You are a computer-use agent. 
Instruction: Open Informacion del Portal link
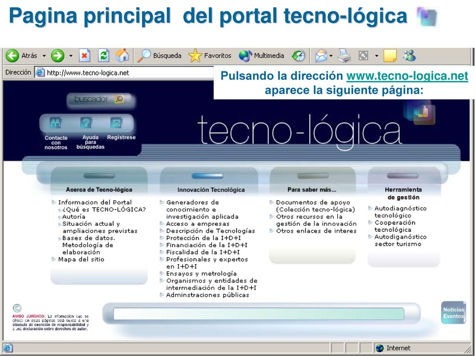tap(95, 202)
